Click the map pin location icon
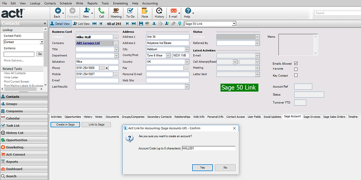 tap(180, 23)
